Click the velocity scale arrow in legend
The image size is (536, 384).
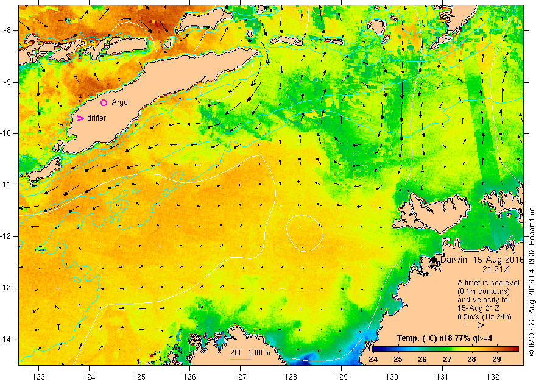pos(474,325)
